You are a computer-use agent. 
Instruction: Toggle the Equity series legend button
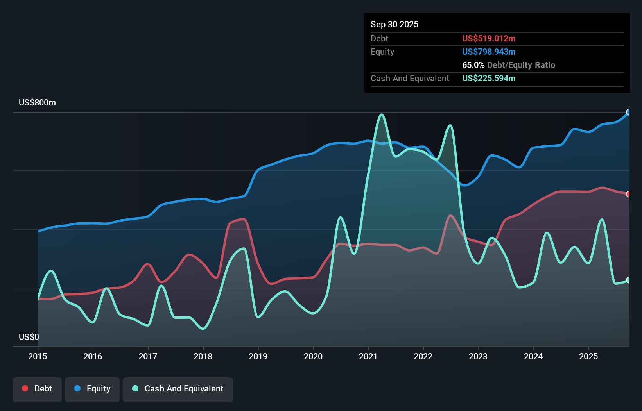click(x=92, y=390)
